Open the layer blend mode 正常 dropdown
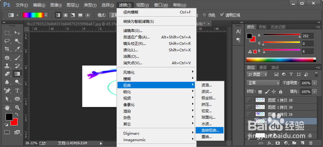 (263, 83)
